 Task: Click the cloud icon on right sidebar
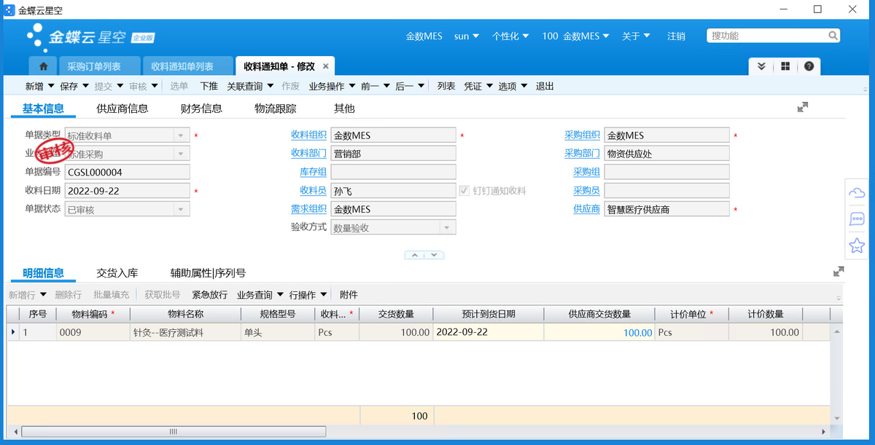tap(857, 193)
